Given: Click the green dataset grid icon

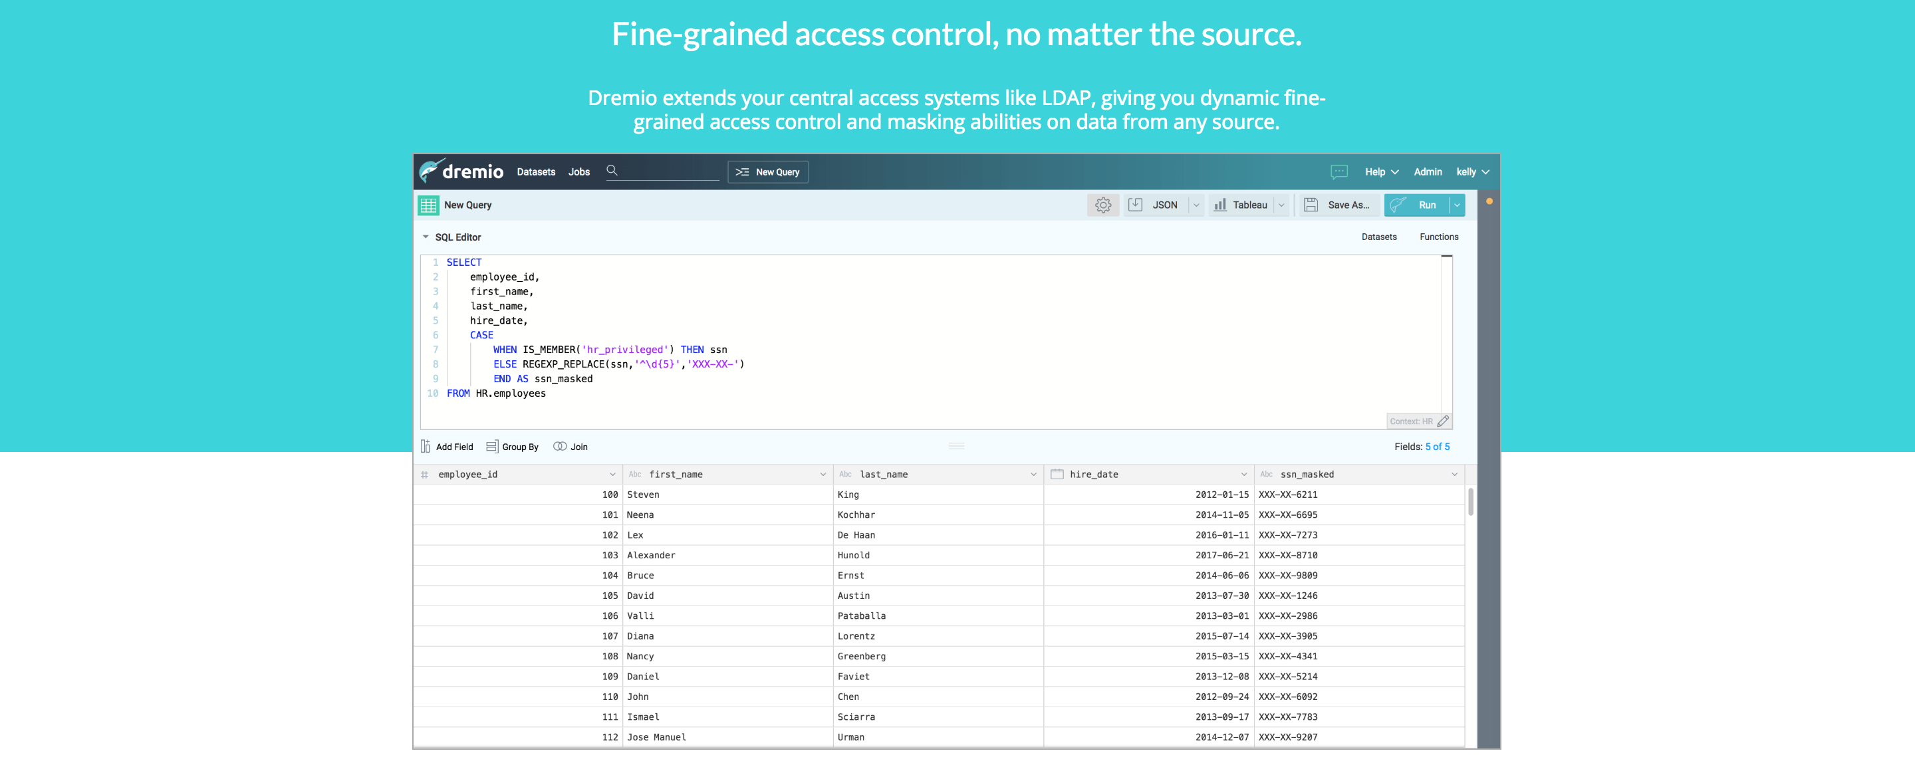Looking at the screenshot, I should click(428, 205).
